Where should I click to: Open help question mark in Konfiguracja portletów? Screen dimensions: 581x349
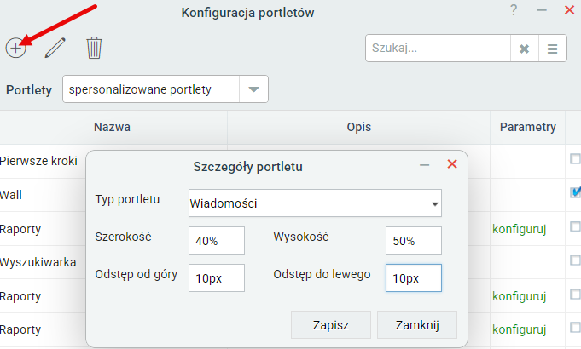pyautogui.click(x=514, y=10)
